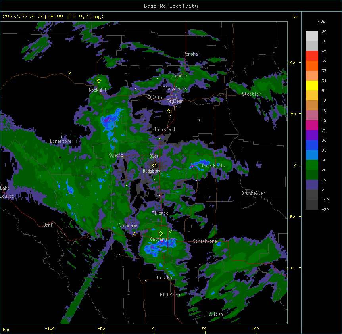Select the Vulcan label
This screenshot has width=342, height=334.
216,314
